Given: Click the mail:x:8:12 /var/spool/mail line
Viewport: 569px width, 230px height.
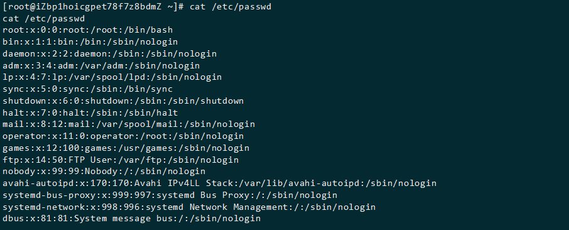Looking at the screenshot, I should coord(129,124).
